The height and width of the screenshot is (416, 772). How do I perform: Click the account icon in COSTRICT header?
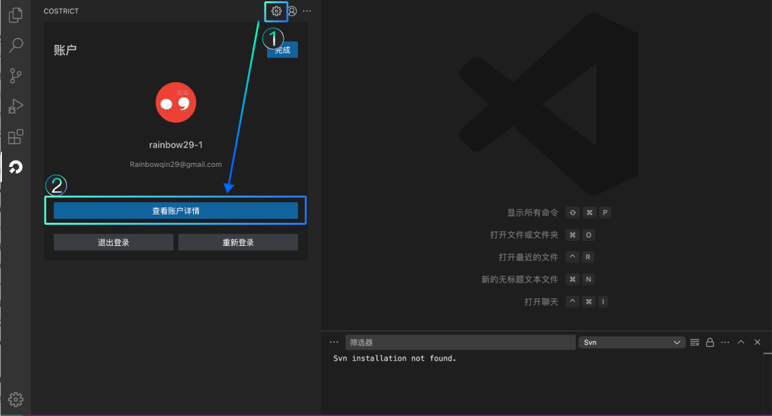pos(292,11)
